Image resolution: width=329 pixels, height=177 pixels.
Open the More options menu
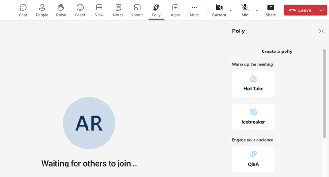pyautogui.click(x=194, y=10)
